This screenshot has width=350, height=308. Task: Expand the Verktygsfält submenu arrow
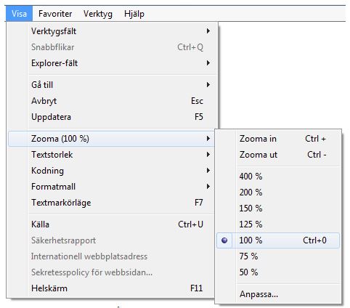coord(208,31)
